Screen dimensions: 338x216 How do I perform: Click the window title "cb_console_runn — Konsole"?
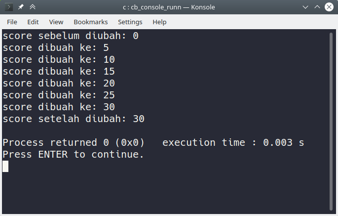tap(169, 7)
